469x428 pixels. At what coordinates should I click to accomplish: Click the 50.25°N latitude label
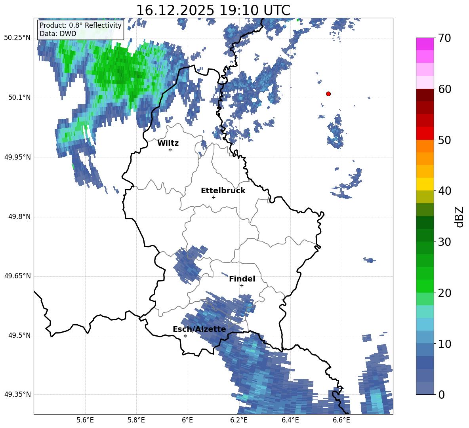tap(17, 38)
